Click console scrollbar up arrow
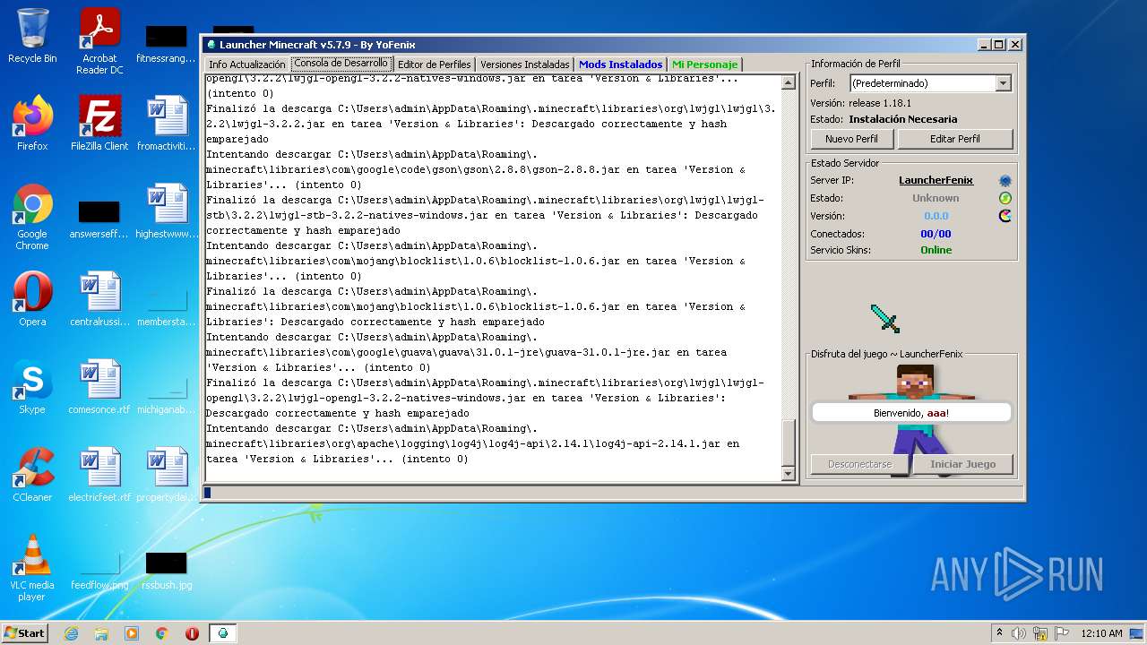The width and height of the screenshot is (1147, 645). (x=788, y=82)
